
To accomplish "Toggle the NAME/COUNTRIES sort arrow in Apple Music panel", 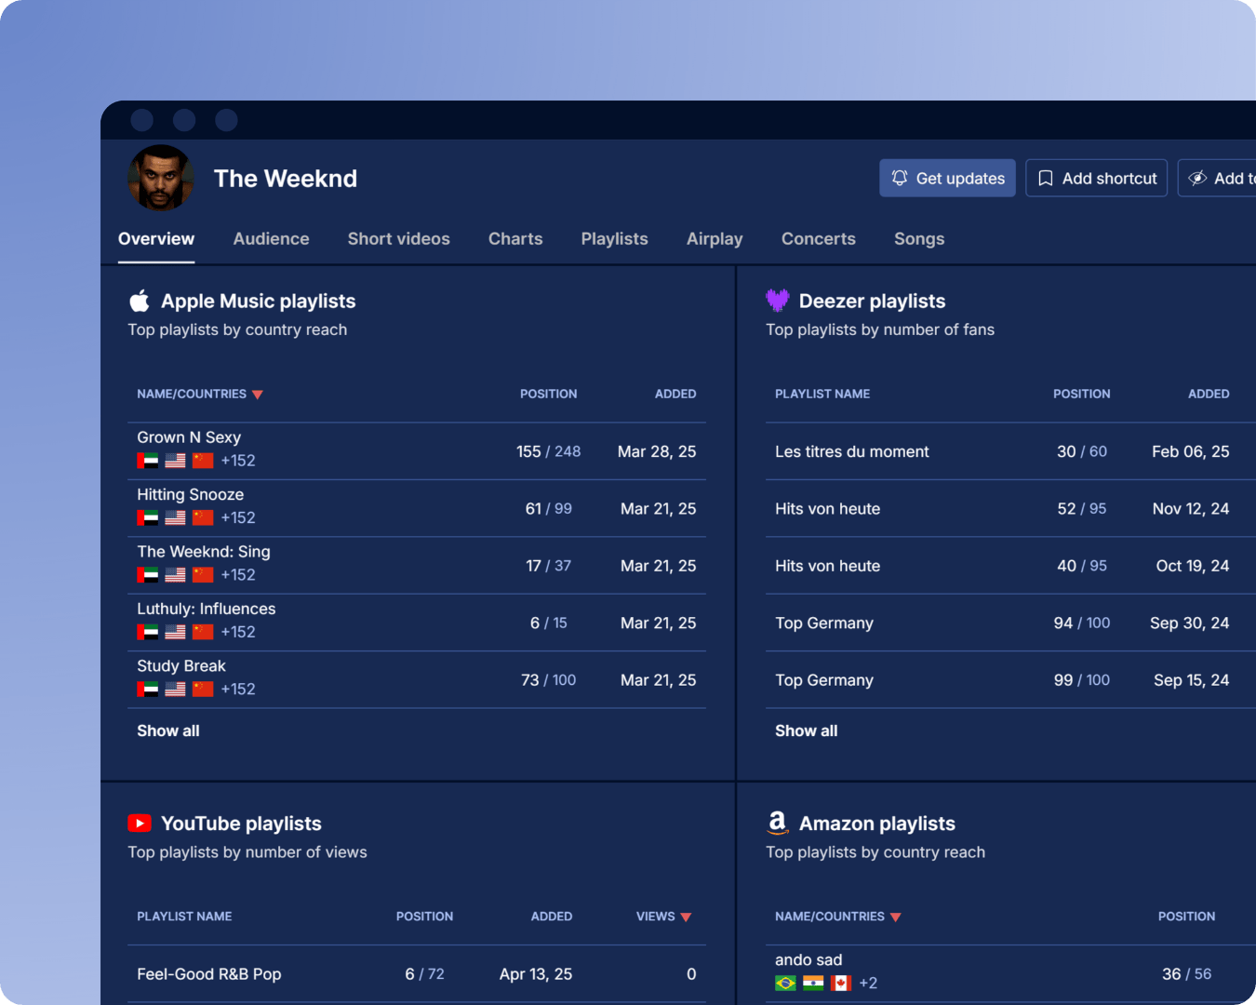I will (260, 394).
